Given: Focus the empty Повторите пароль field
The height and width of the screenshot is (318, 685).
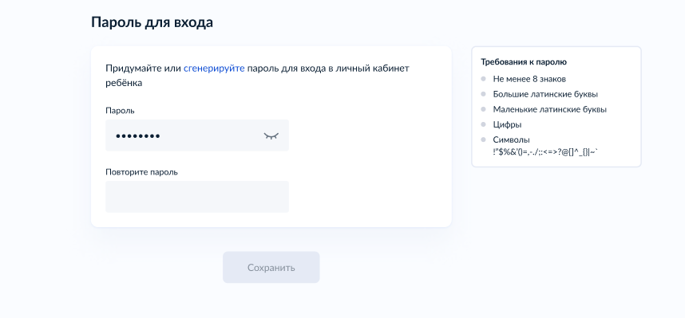Looking at the screenshot, I should tap(197, 197).
